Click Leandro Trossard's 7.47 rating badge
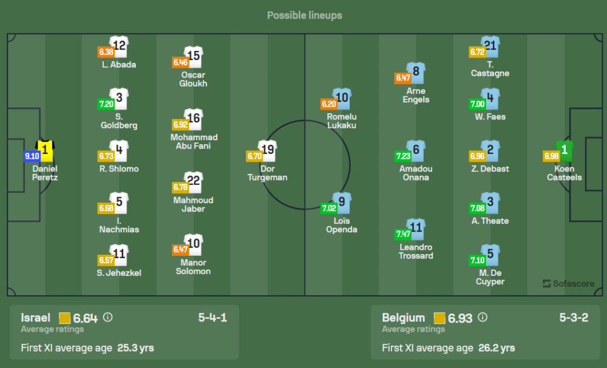Viewport: 607px width, 368px height. (403, 234)
